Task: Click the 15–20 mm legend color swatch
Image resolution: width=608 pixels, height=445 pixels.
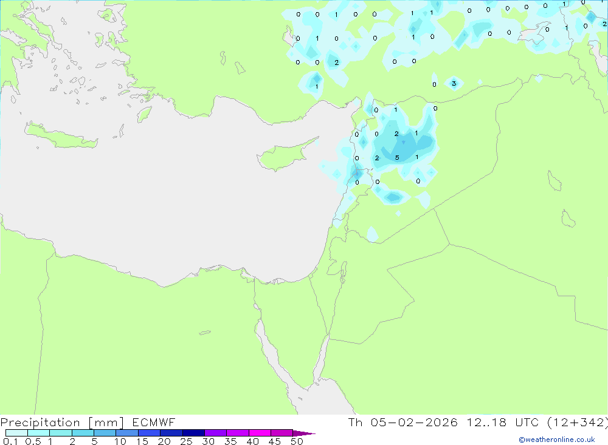Action: [150, 433]
